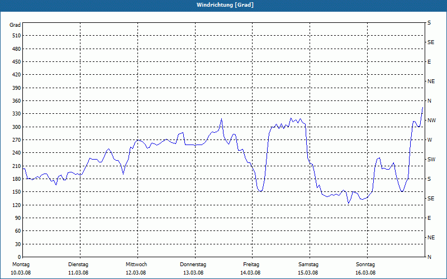This screenshot has height=279, width=447.
Task: Click the 'Sonntag' day label
Action: (365, 264)
